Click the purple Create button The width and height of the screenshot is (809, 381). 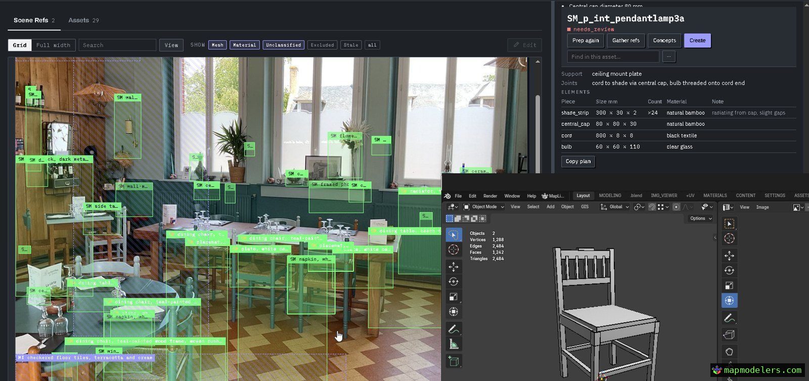[697, 40]
